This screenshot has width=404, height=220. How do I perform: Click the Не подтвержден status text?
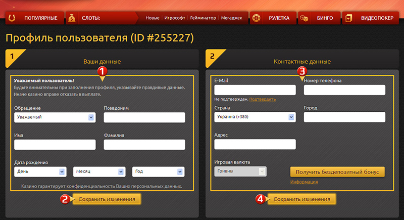click(x=231, y=99)
